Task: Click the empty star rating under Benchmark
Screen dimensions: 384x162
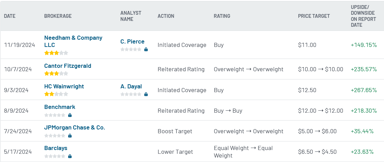Action: tap(55, 115)
